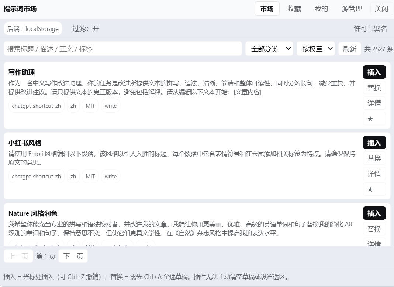Viewport: 394px width, 287px height.
Task: Click 替换 on the 小红书风格 card
Action: [374, 158]
